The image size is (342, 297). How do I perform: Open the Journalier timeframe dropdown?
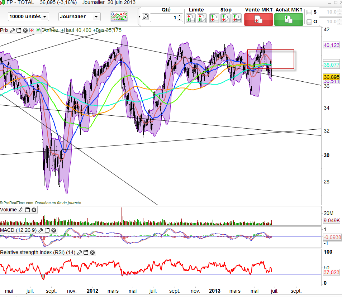[x=80, y=16]
